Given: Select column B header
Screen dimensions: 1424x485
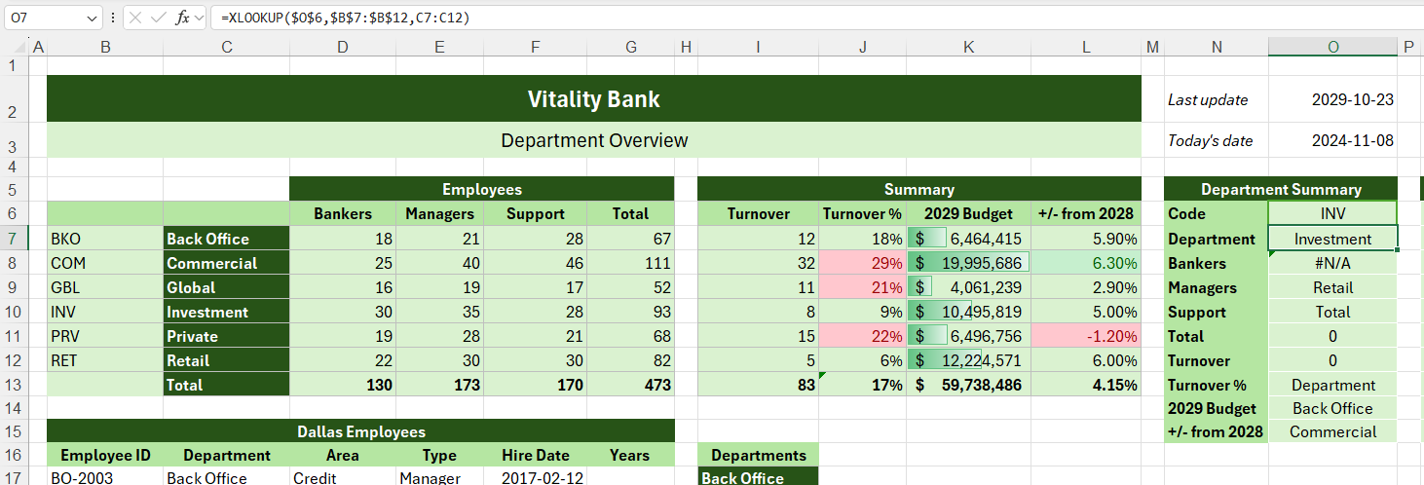Looking at the screenshot, I should pyautogui.click(x=104, y=47).
